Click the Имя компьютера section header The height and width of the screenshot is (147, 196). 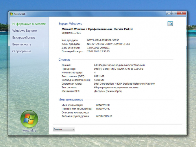[x=71, y=99]
